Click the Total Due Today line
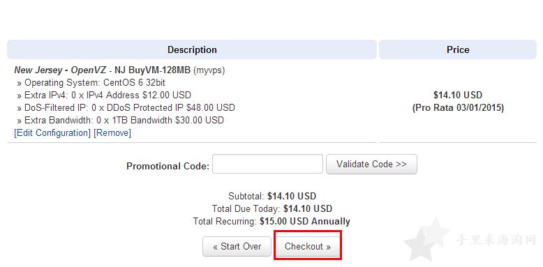 click(272, 208)
